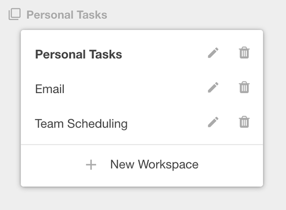
Task: Click empty space in the Email row
Action: (x=135, y=89)
